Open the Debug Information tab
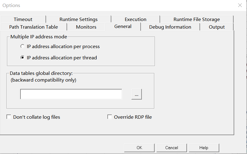247x154 pixels. [170, 27]
